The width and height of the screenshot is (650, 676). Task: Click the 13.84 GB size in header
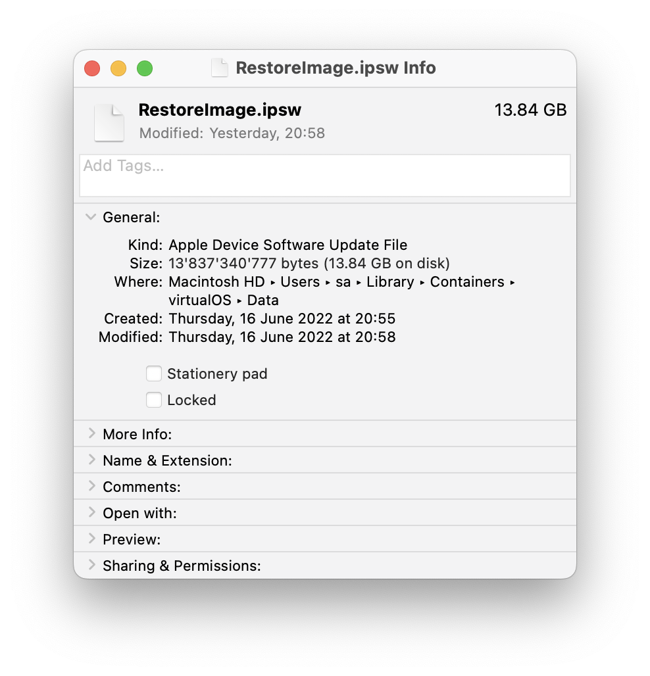pyautogui.click(x=530, y=110)
